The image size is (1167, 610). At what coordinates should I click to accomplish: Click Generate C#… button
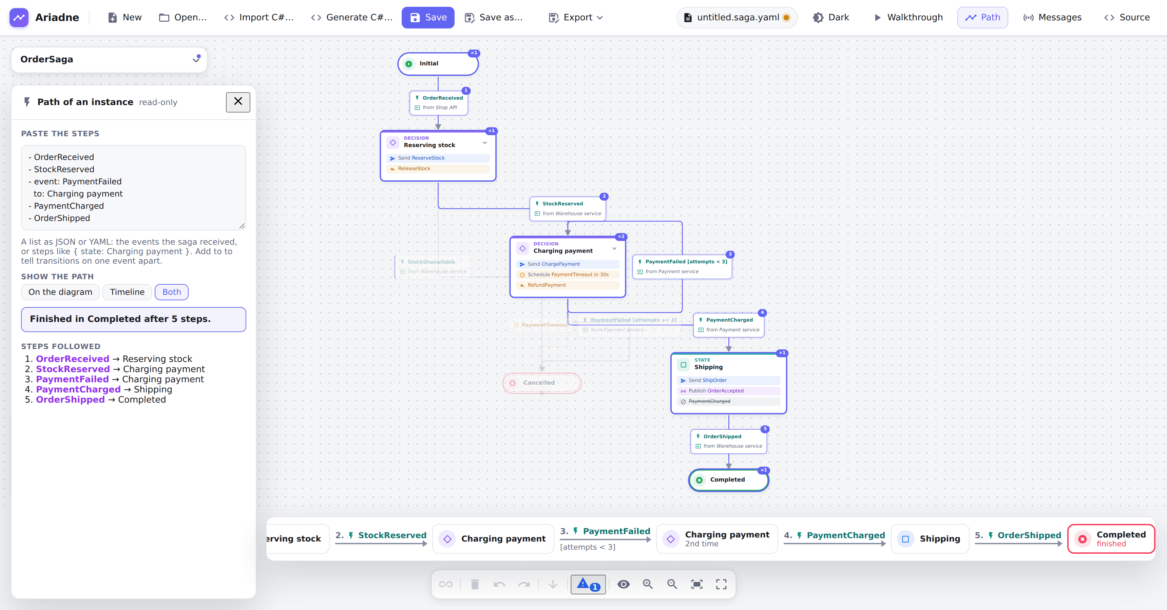click(x=352, y=17)
